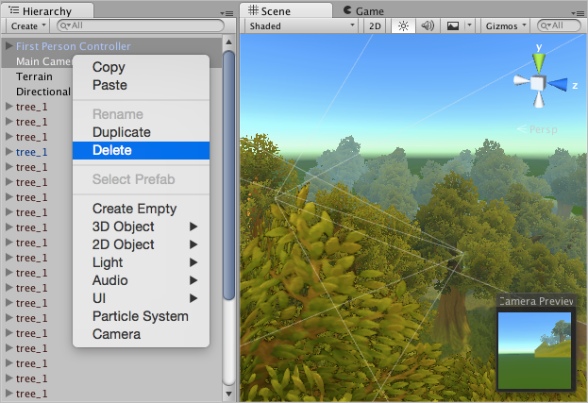This screenshot has width=588, height=403.
Task: Click the Scene view search field
Action: point(559,25)
